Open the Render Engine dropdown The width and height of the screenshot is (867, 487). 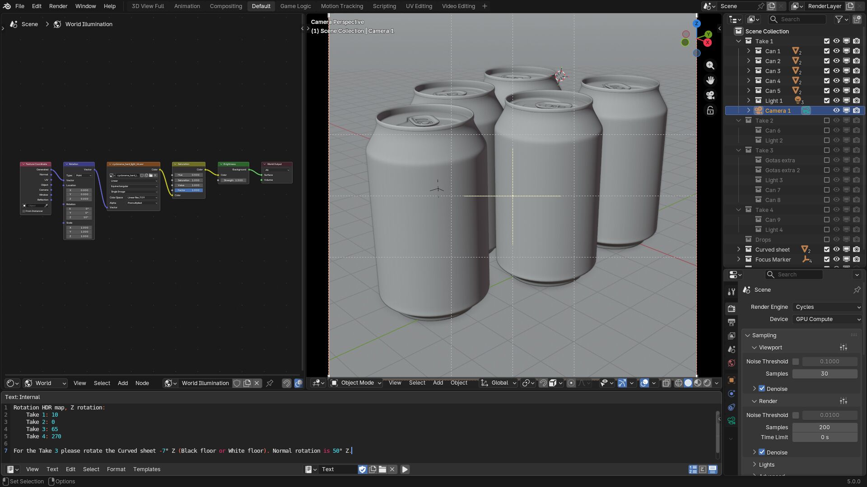tap(827, 307)
